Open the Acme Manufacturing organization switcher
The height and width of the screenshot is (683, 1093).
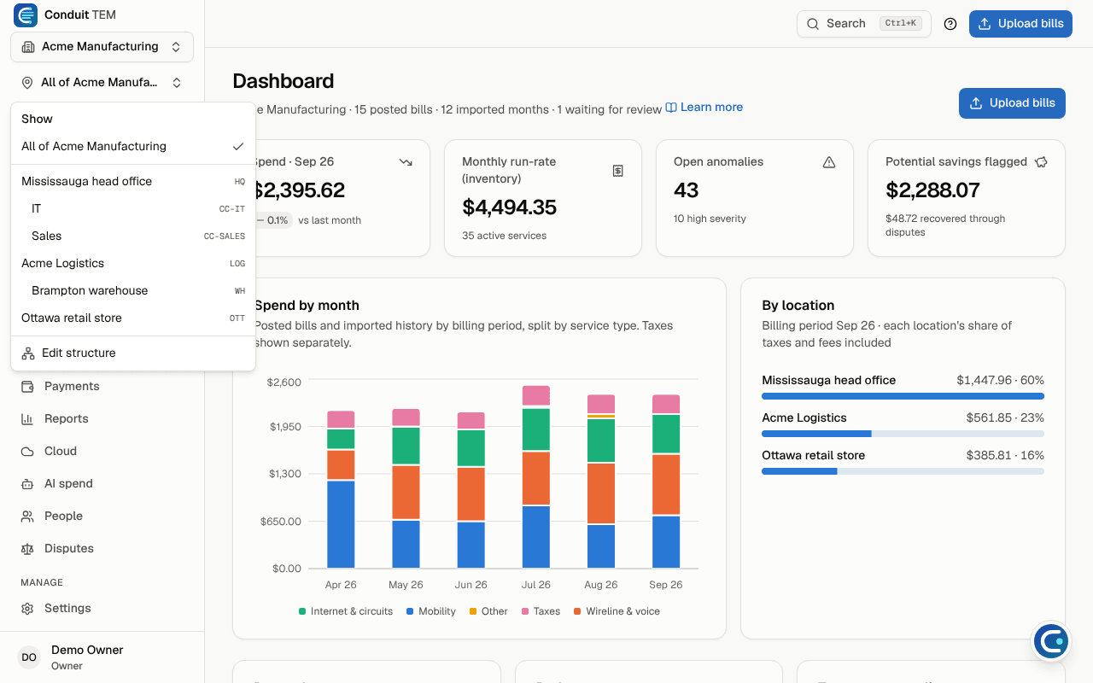pyautogui.click(x=102, y=47)
